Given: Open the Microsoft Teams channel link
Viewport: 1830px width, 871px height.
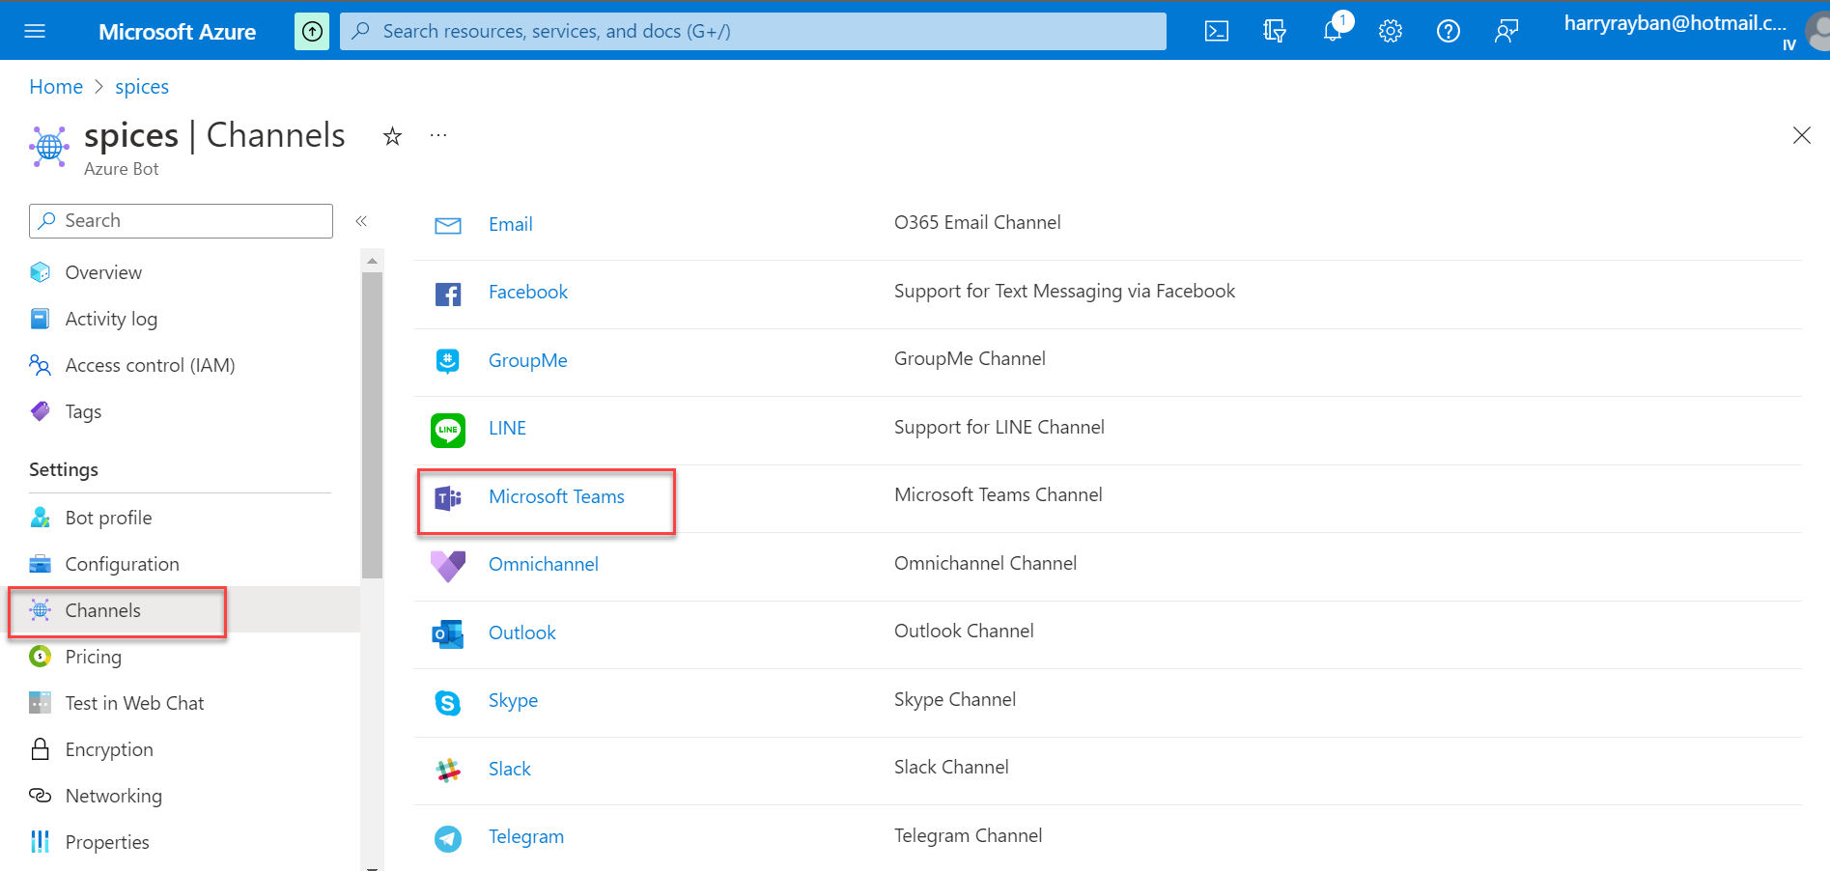Looking at the screenshot, I should (x=556, y=497).
